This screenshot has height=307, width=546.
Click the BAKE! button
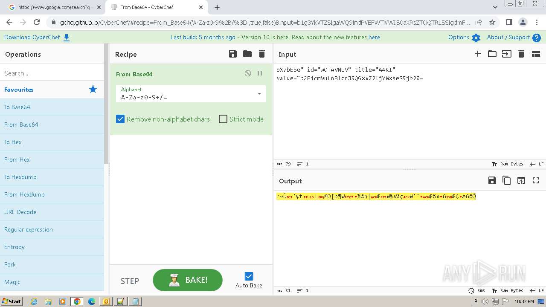(x=188, y=280)
